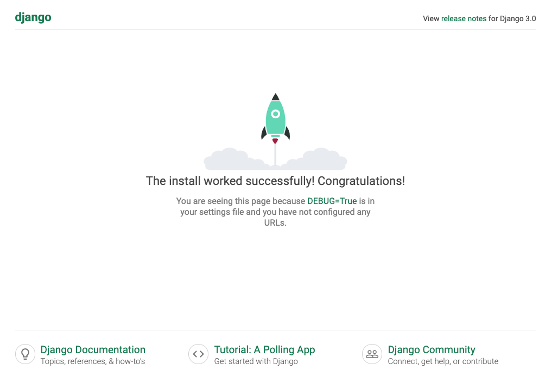
Task: Open Tutorial: A Polling App link
Action: pos(264,349)
